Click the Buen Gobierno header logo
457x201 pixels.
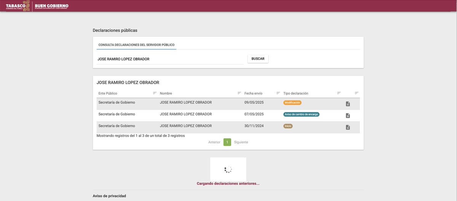pos(52,6)
